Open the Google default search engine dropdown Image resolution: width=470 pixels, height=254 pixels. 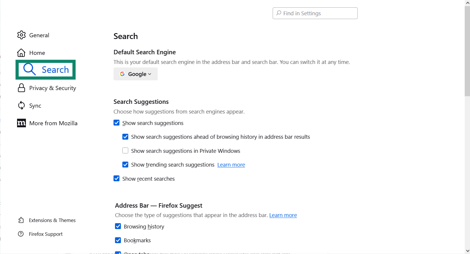click(136, 74)
